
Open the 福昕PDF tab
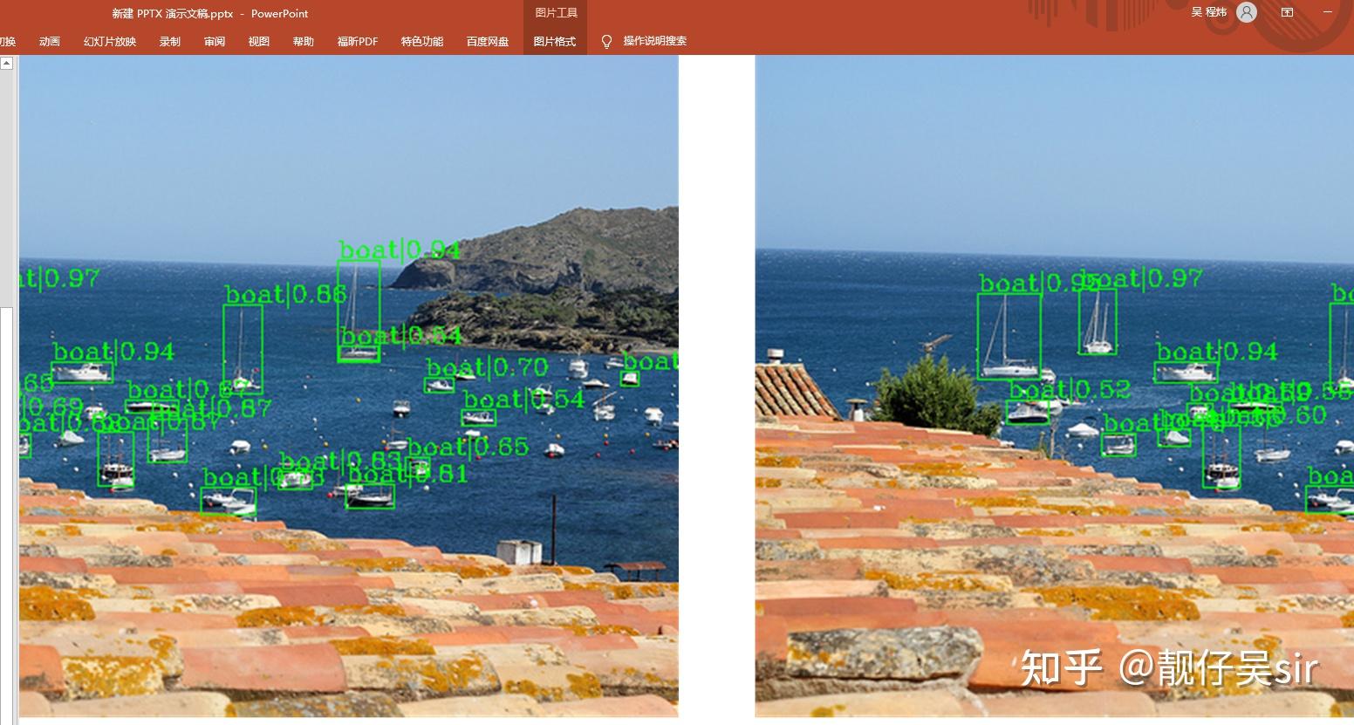click(x=358, y=42)
